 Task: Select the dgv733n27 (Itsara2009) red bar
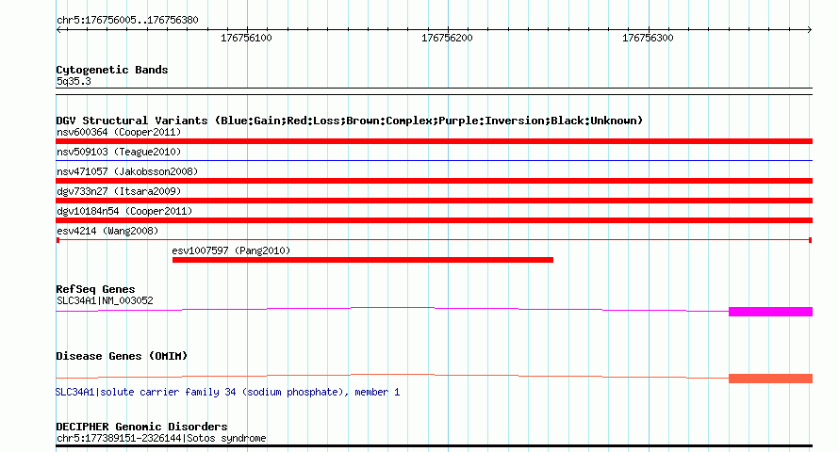434,201
